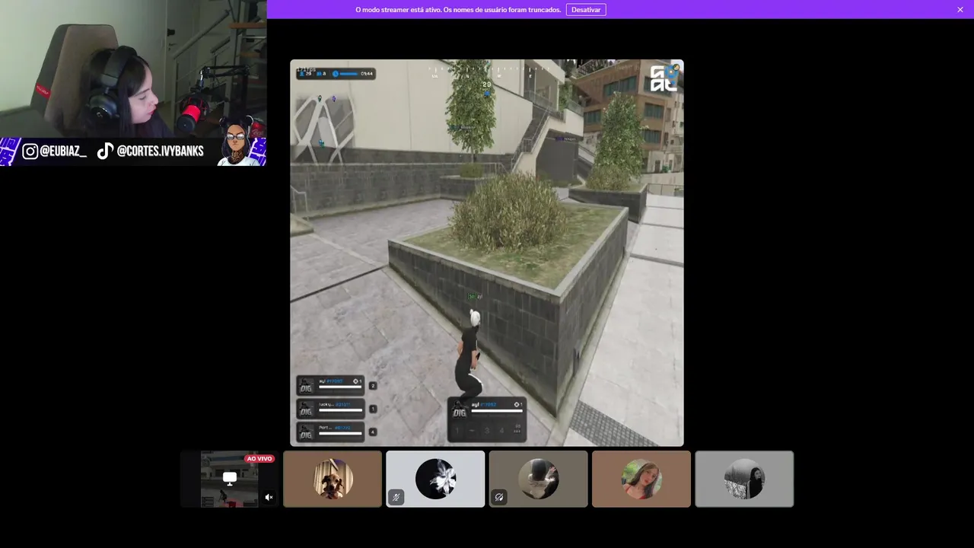The width and height of the screenshot is (974, 548).
Task: Focus the main game stream video
Action: coord(487,253)
